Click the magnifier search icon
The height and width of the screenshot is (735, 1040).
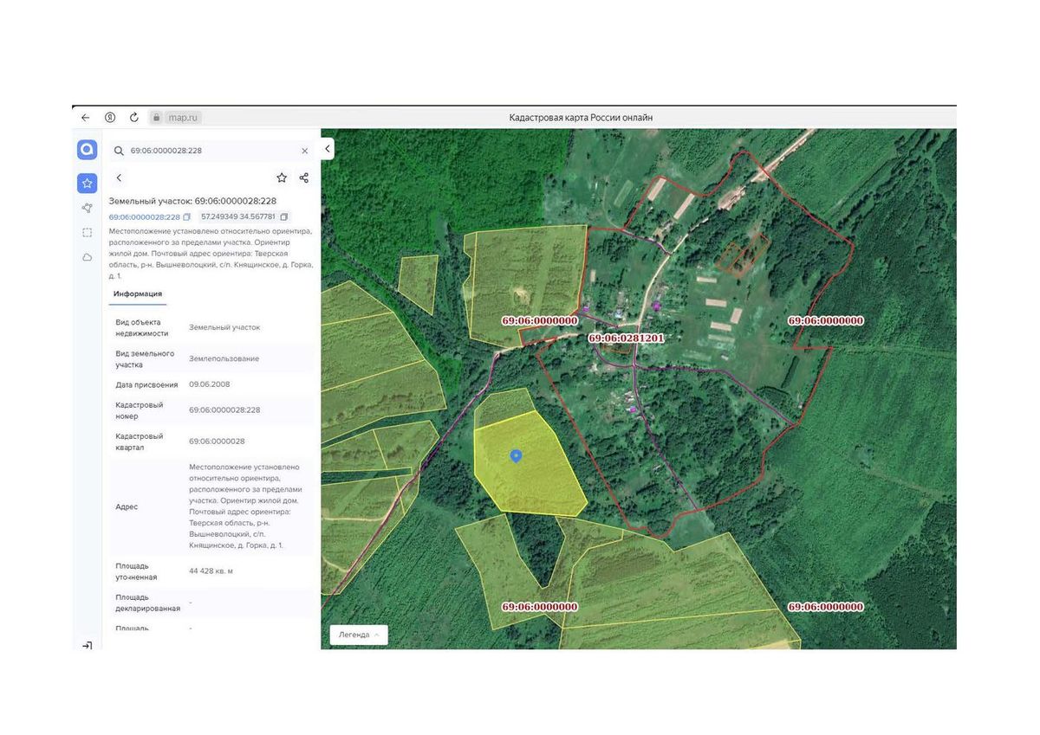pos(119,151)
